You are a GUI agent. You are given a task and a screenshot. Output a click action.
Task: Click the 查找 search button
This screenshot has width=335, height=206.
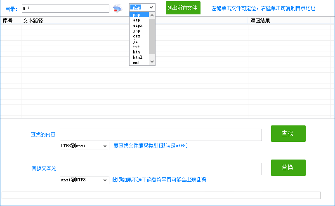288,134
